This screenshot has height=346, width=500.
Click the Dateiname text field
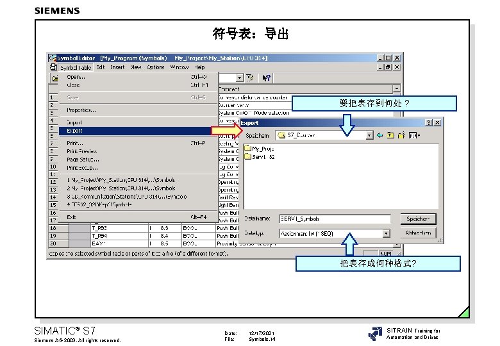(335, 219)
